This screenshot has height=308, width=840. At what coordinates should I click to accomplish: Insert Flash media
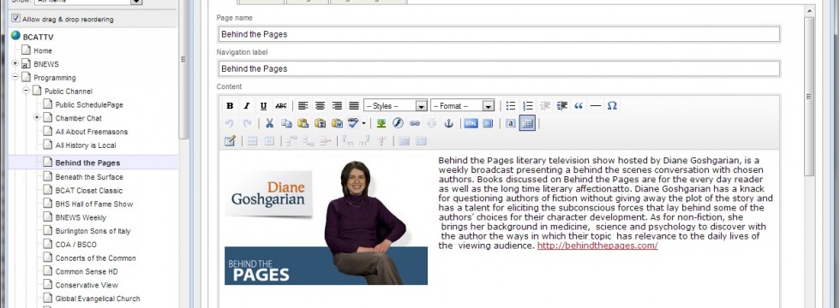point(398,123)
